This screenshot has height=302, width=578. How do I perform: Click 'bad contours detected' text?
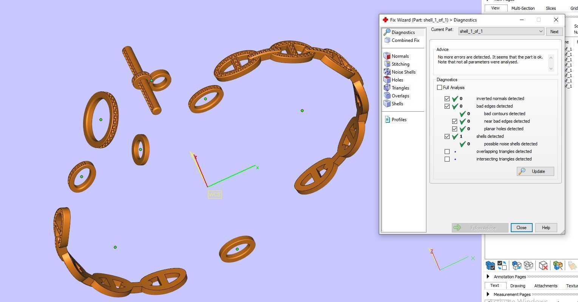point(504,114)
